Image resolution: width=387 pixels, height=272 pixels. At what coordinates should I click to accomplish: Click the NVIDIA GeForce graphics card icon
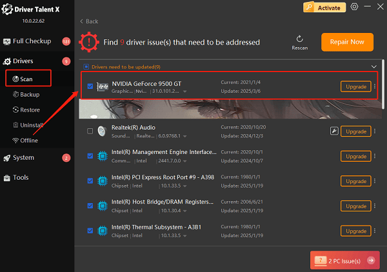(103, 86)
